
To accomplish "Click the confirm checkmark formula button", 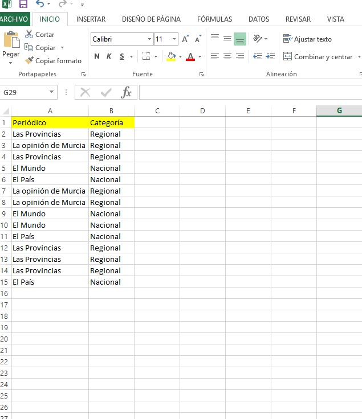I will 106,92.
